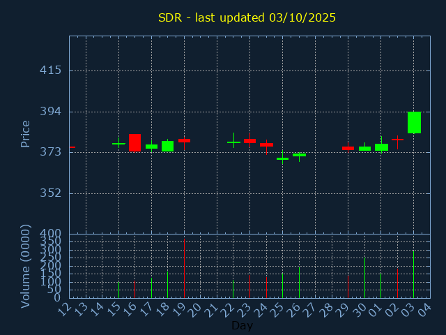Image resolution: width=446 pixels, height=335 pixels.
Task: Click the 352 price axis label
Action: pos(50,193)
